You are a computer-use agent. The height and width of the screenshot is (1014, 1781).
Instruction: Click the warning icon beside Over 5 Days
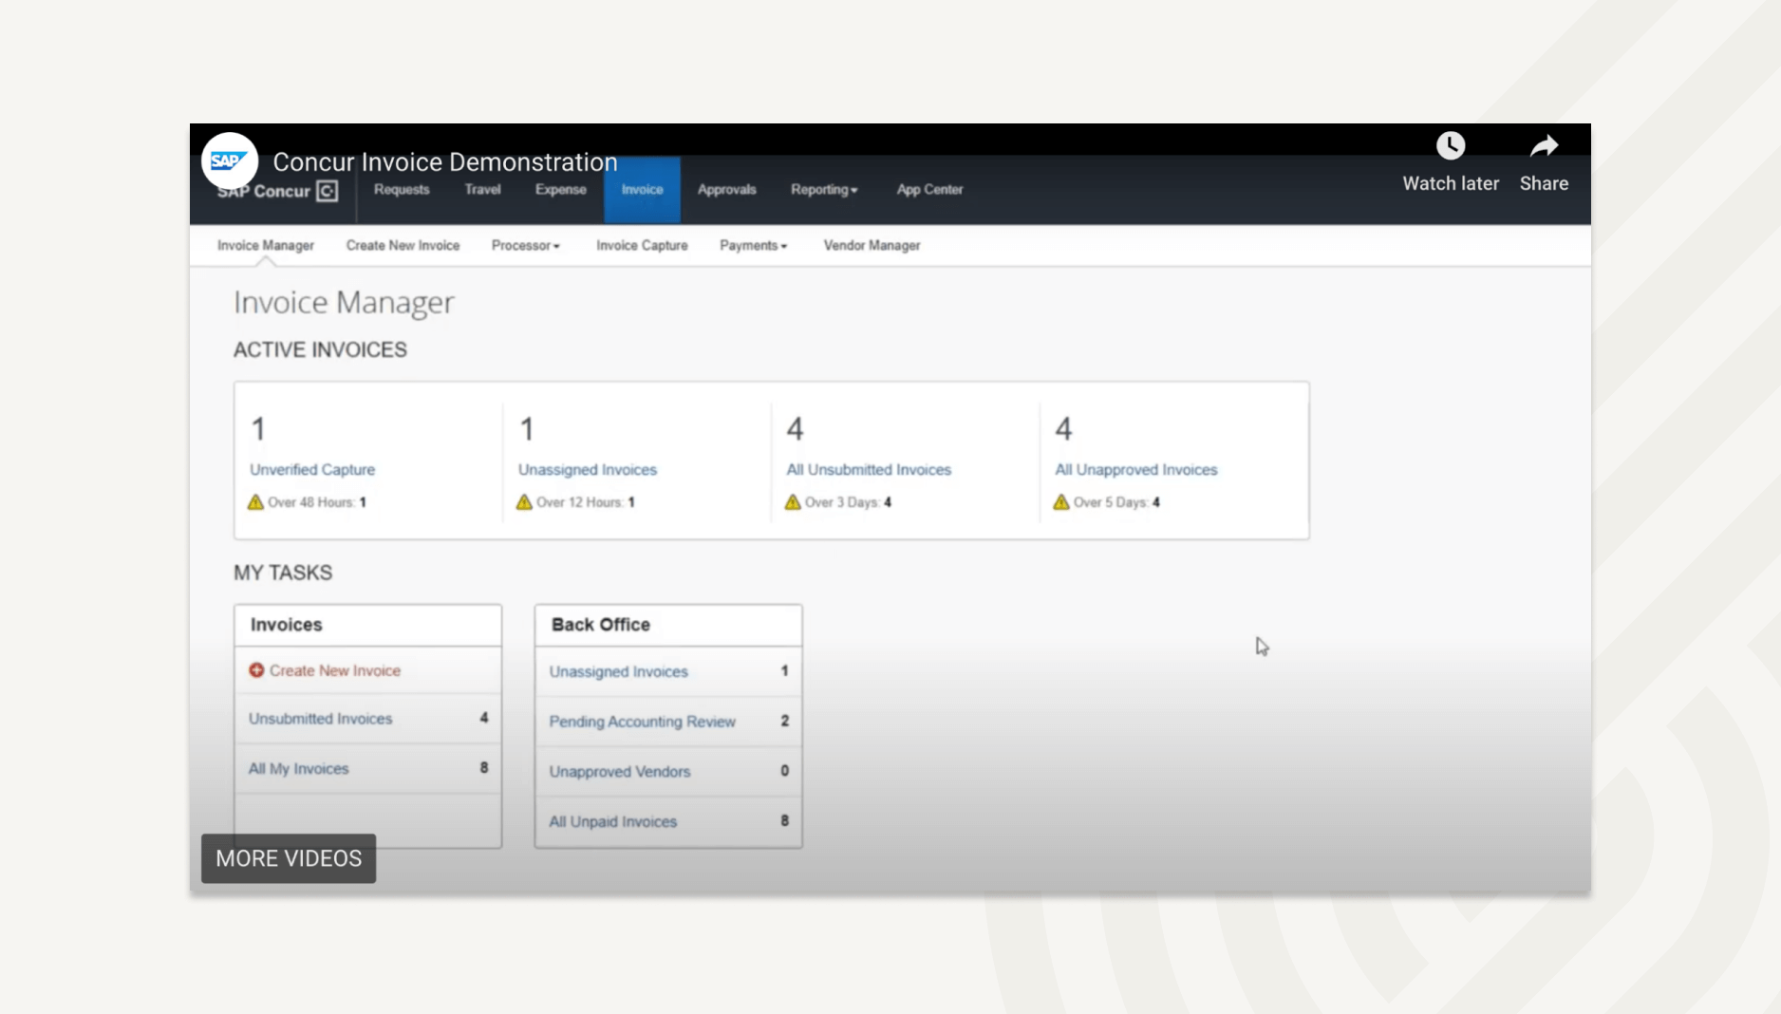click(x=1061, y=502)
